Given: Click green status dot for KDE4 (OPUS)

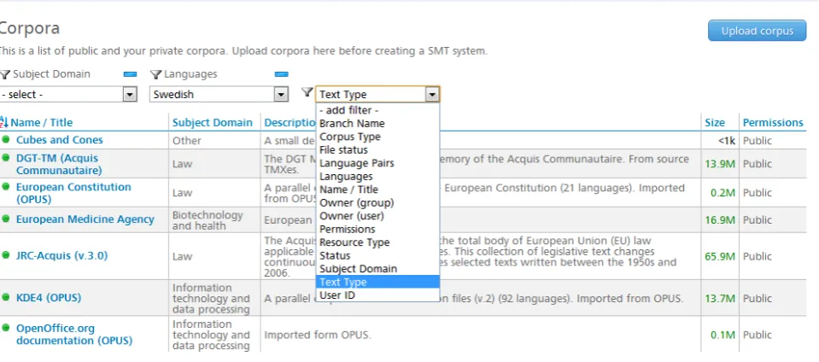Looking at the screenshot, I should (x=6, y=297).
